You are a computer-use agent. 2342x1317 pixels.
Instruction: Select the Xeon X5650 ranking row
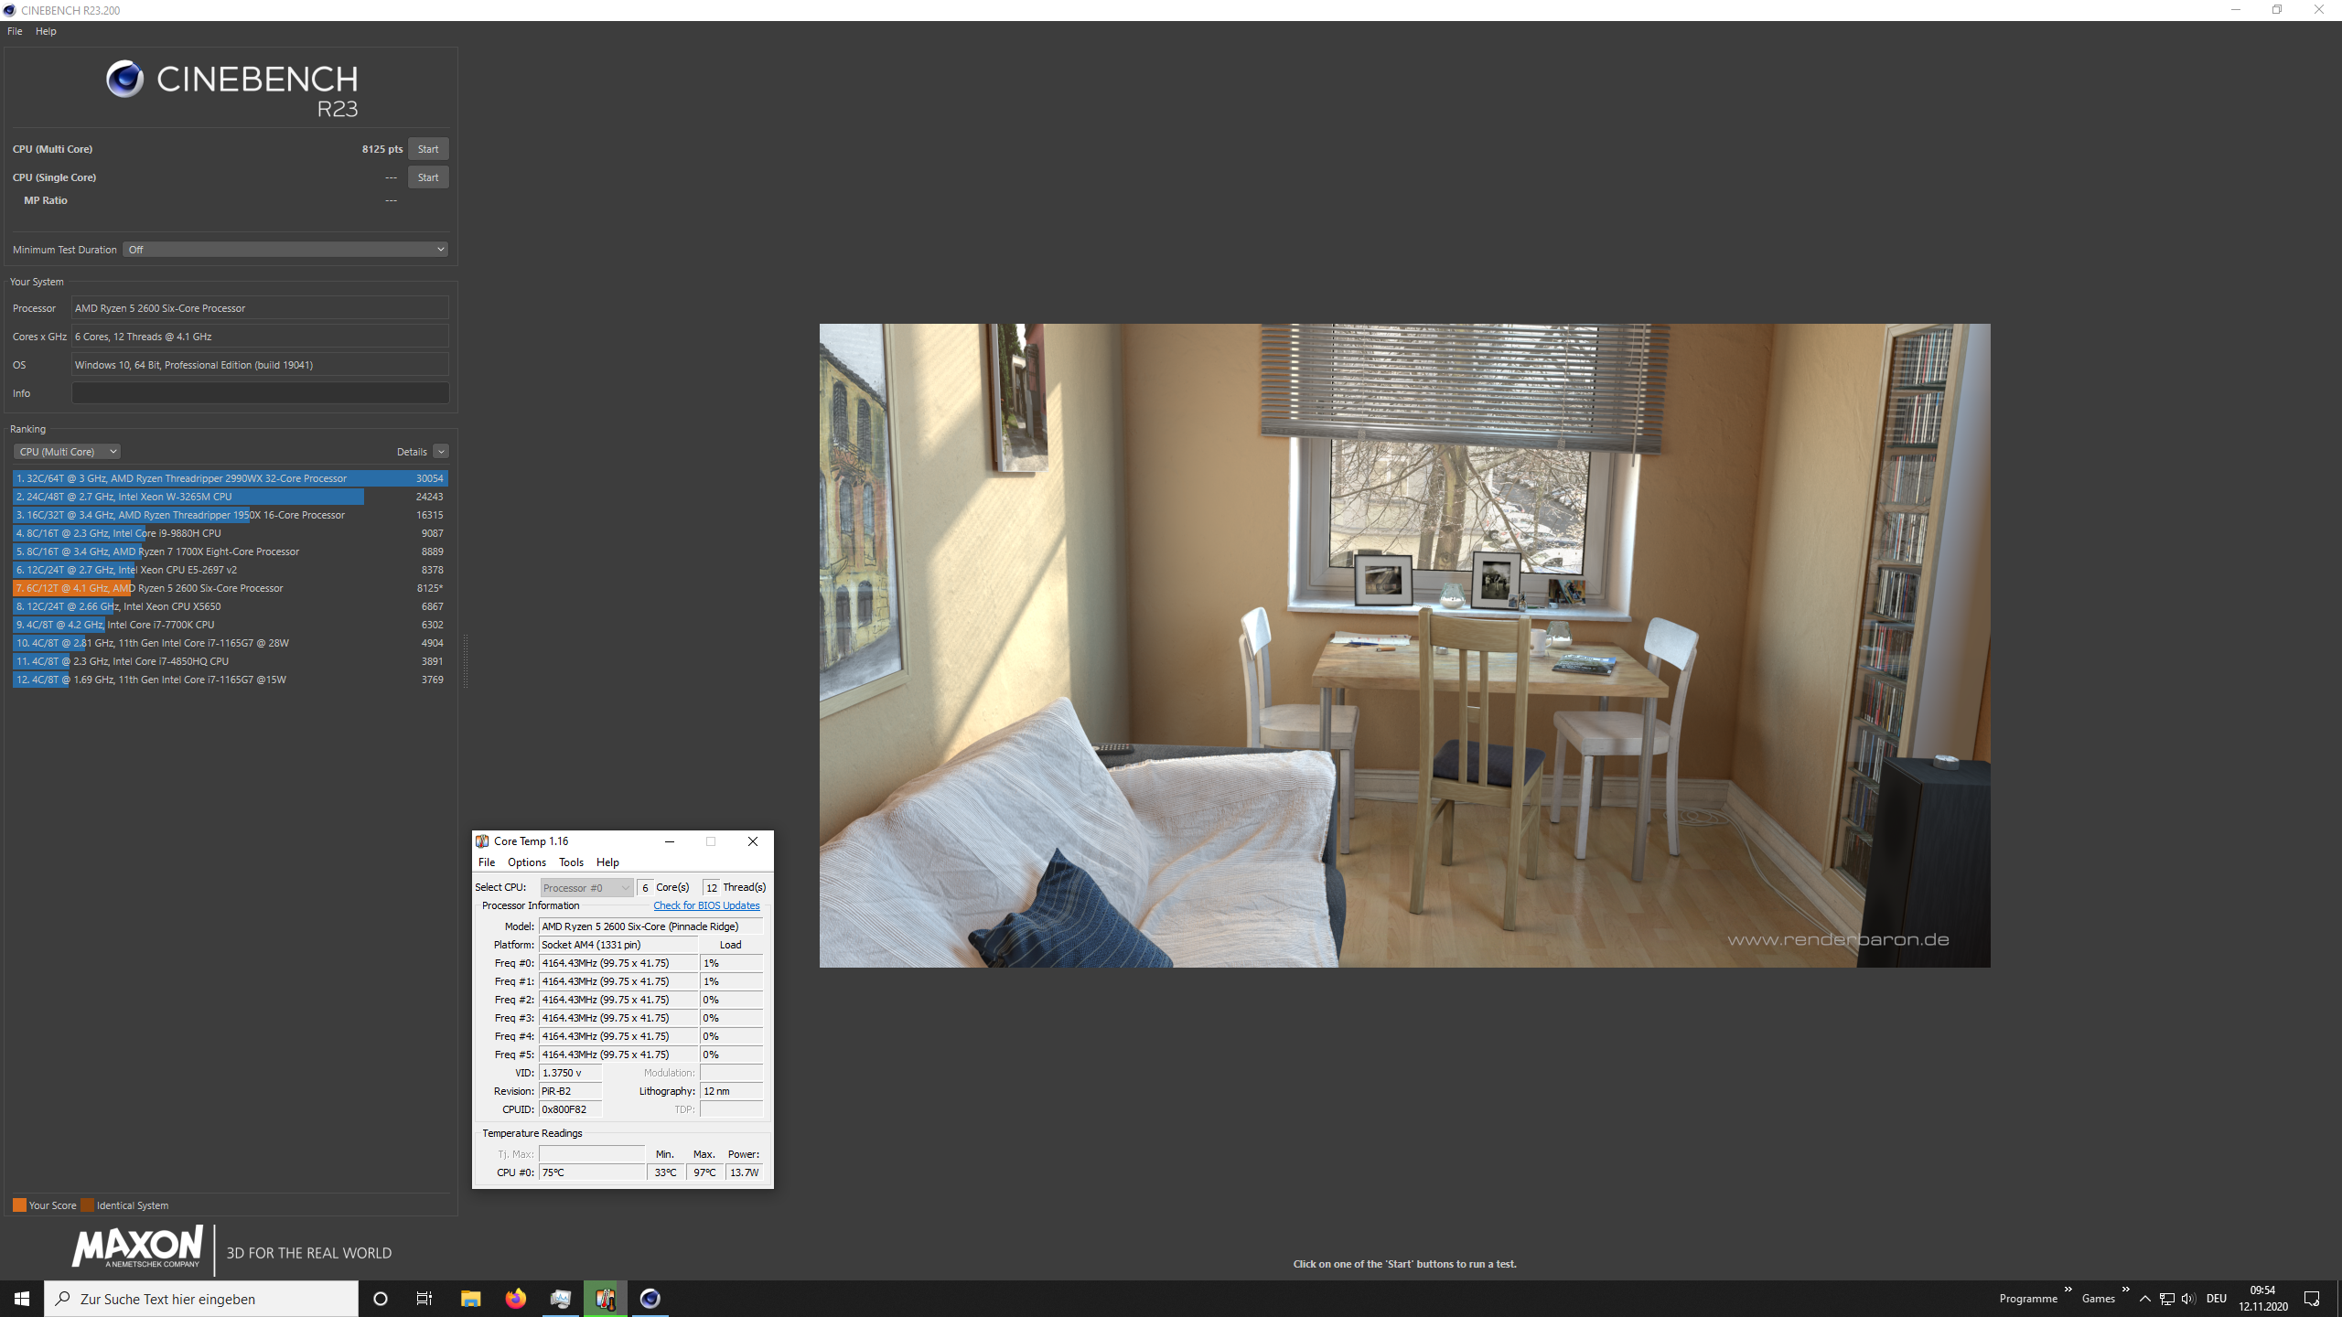point(230,606)
